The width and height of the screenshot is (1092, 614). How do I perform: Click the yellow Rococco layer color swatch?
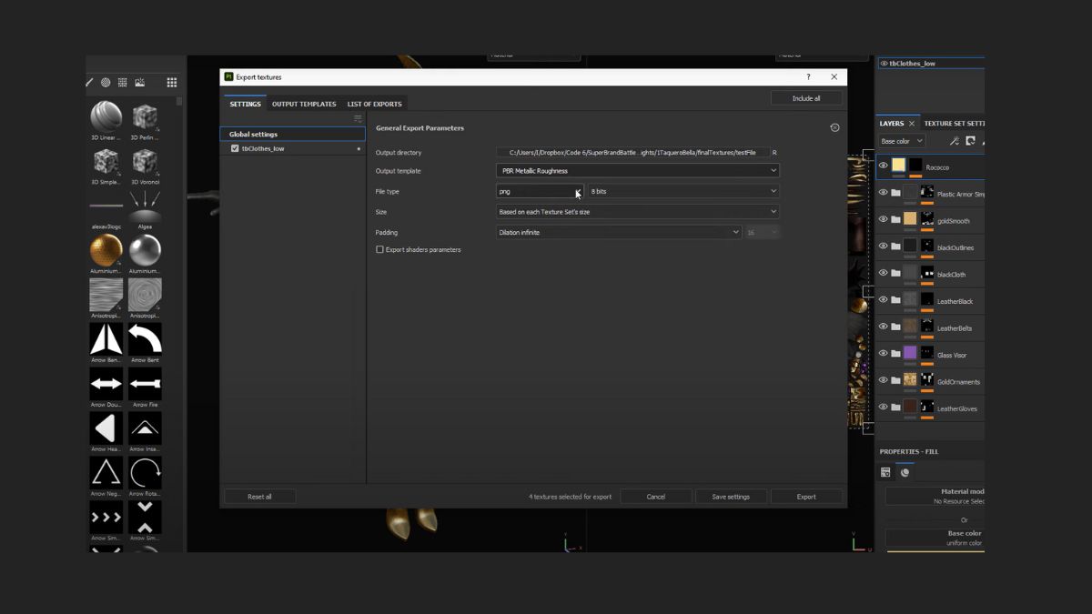point(898,165)
